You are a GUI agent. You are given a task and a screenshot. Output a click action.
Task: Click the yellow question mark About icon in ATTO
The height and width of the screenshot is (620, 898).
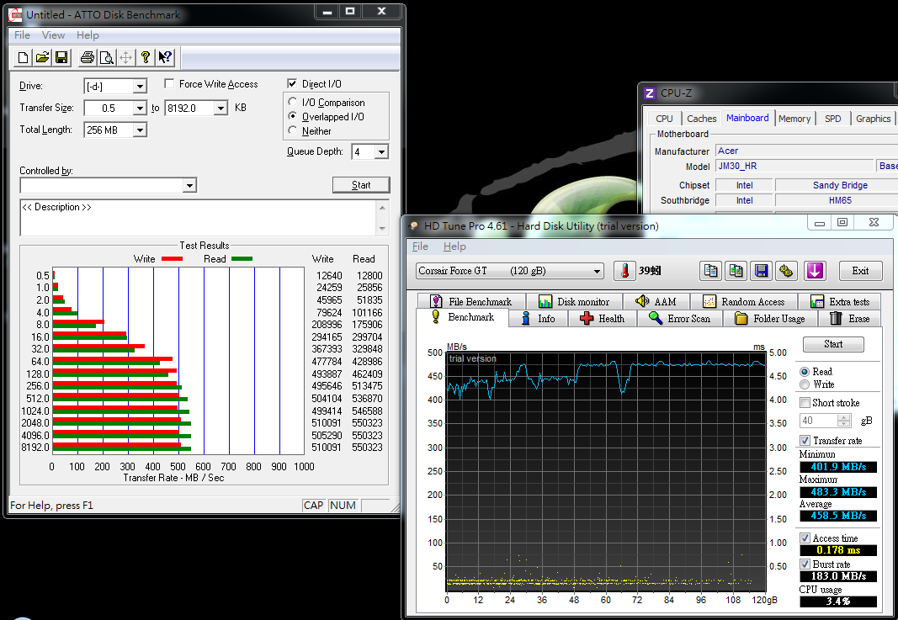click(146, 57)
